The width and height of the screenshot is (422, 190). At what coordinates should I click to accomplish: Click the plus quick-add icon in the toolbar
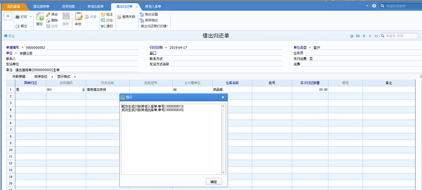point(8,16)
